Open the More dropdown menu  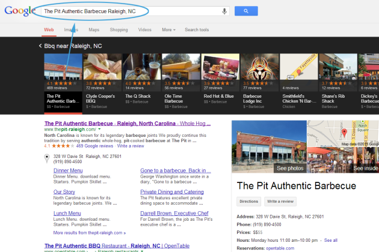click(x=168, y=29)
